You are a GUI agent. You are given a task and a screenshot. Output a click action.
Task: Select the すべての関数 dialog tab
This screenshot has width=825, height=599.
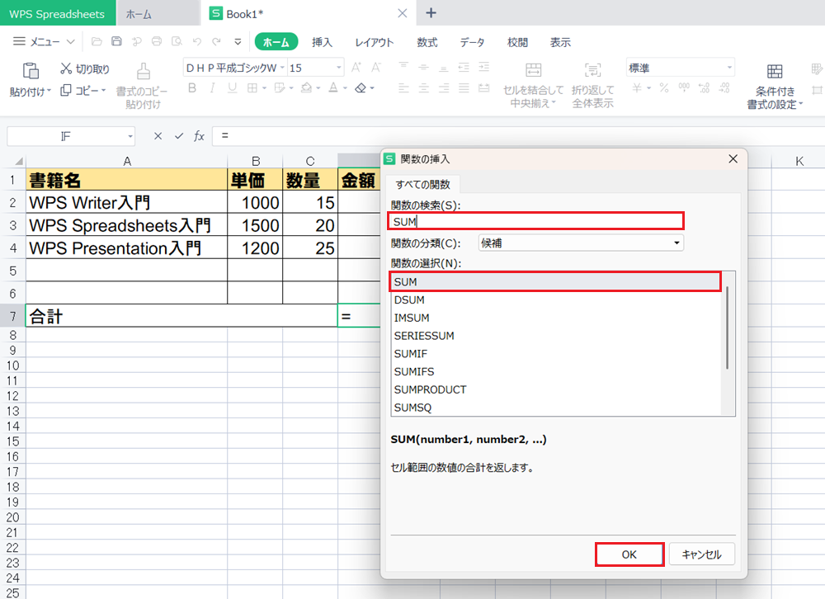click(423, 184)
